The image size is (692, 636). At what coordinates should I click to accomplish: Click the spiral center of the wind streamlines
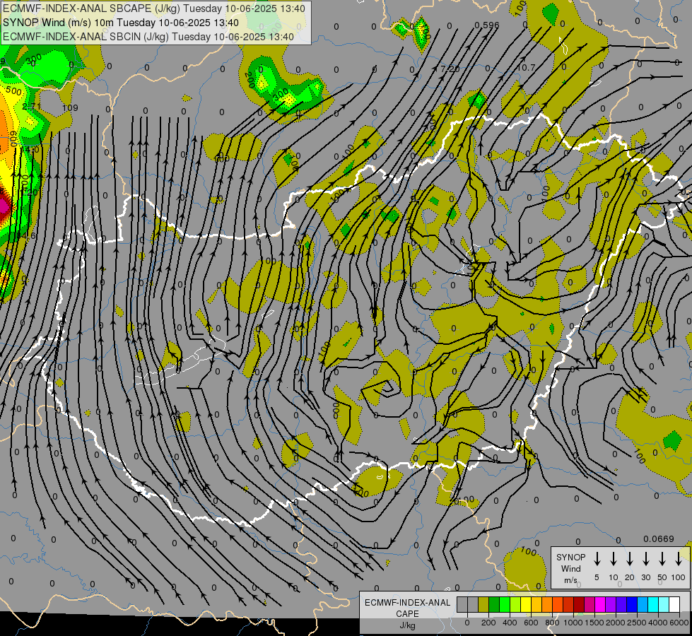pyautogui.click(x=388, y=389)
